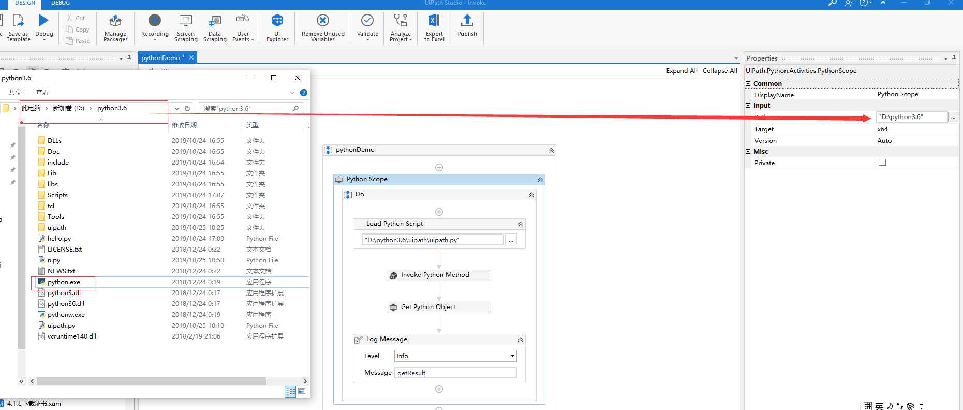The height and width of the screenshot is (410, 963).
Task: Click browse button for Python script file
Action: click(511, 240)
